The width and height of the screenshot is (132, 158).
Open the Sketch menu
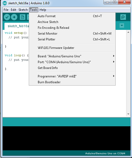tap(23, 10)
